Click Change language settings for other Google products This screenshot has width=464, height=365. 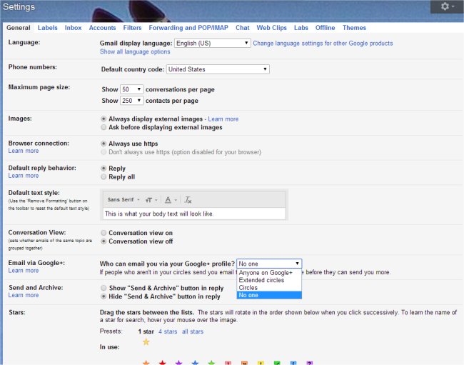(x=323, y=44)
